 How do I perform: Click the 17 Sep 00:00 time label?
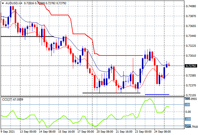[x=85, y=132]
